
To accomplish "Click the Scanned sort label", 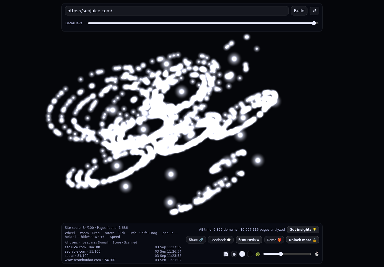I will click(x=130, y=242).
